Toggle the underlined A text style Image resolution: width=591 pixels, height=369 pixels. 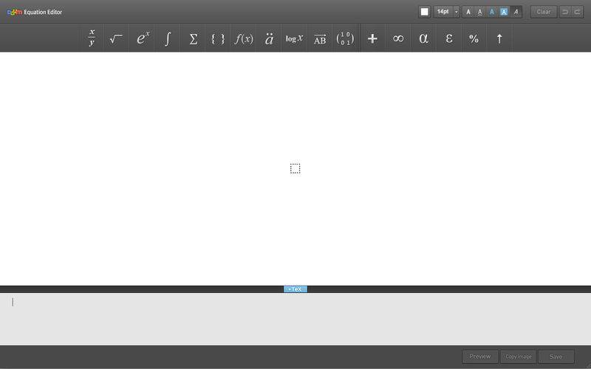point(479,12)
